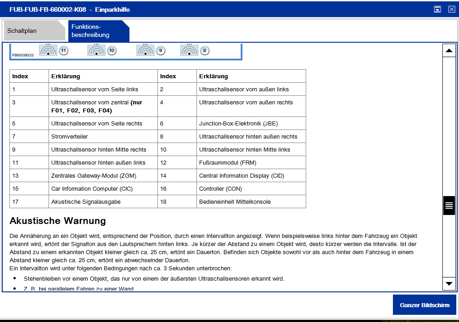
Task: Switch to the Schaltplan tab
Action: point(22,31)
